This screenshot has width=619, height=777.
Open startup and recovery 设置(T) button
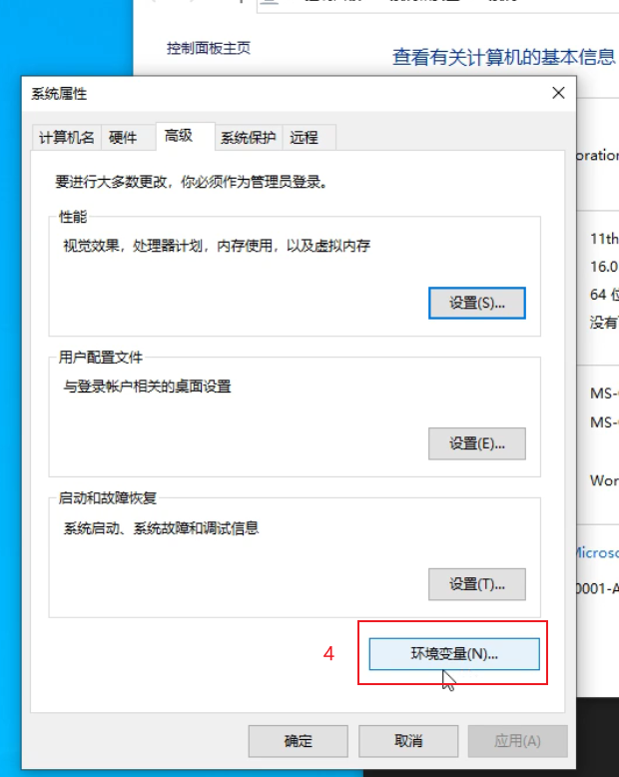pyautogui.click(x=477, y=584)
